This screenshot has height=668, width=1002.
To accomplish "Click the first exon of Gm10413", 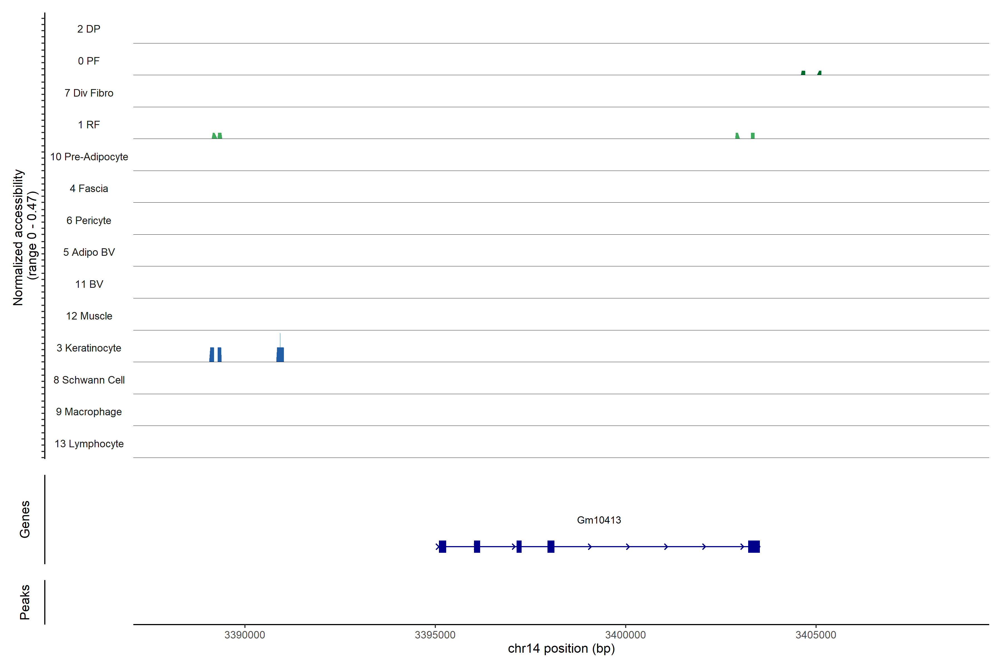I will [442, 547].
